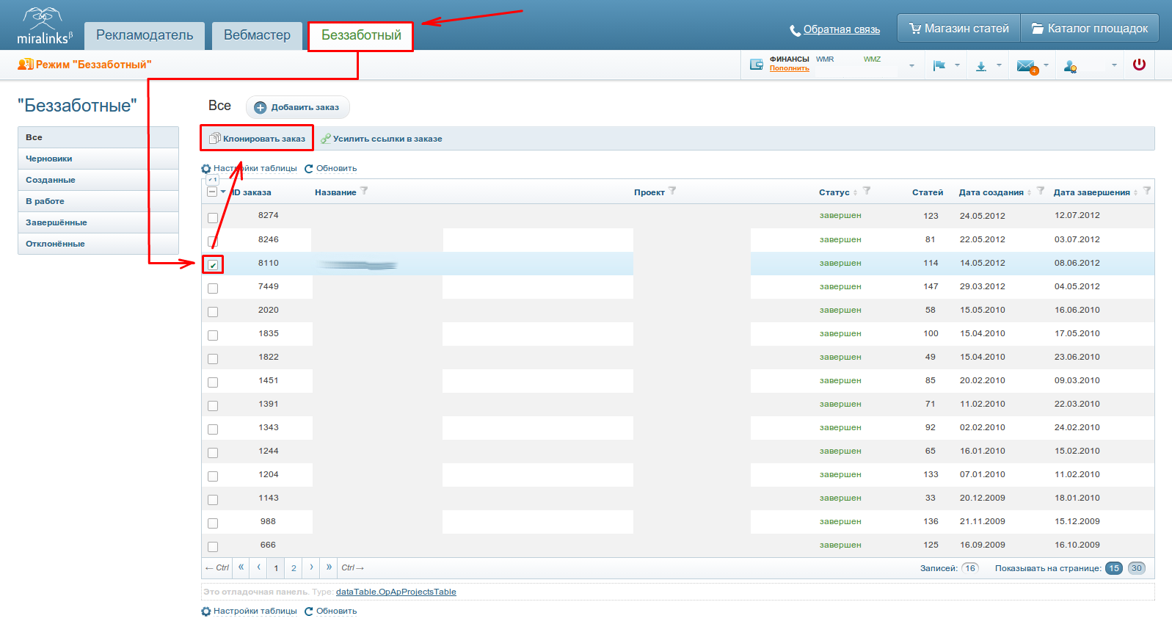Click the filter funnel next to Статус
Screen dimensions: 1172x624
867,191
